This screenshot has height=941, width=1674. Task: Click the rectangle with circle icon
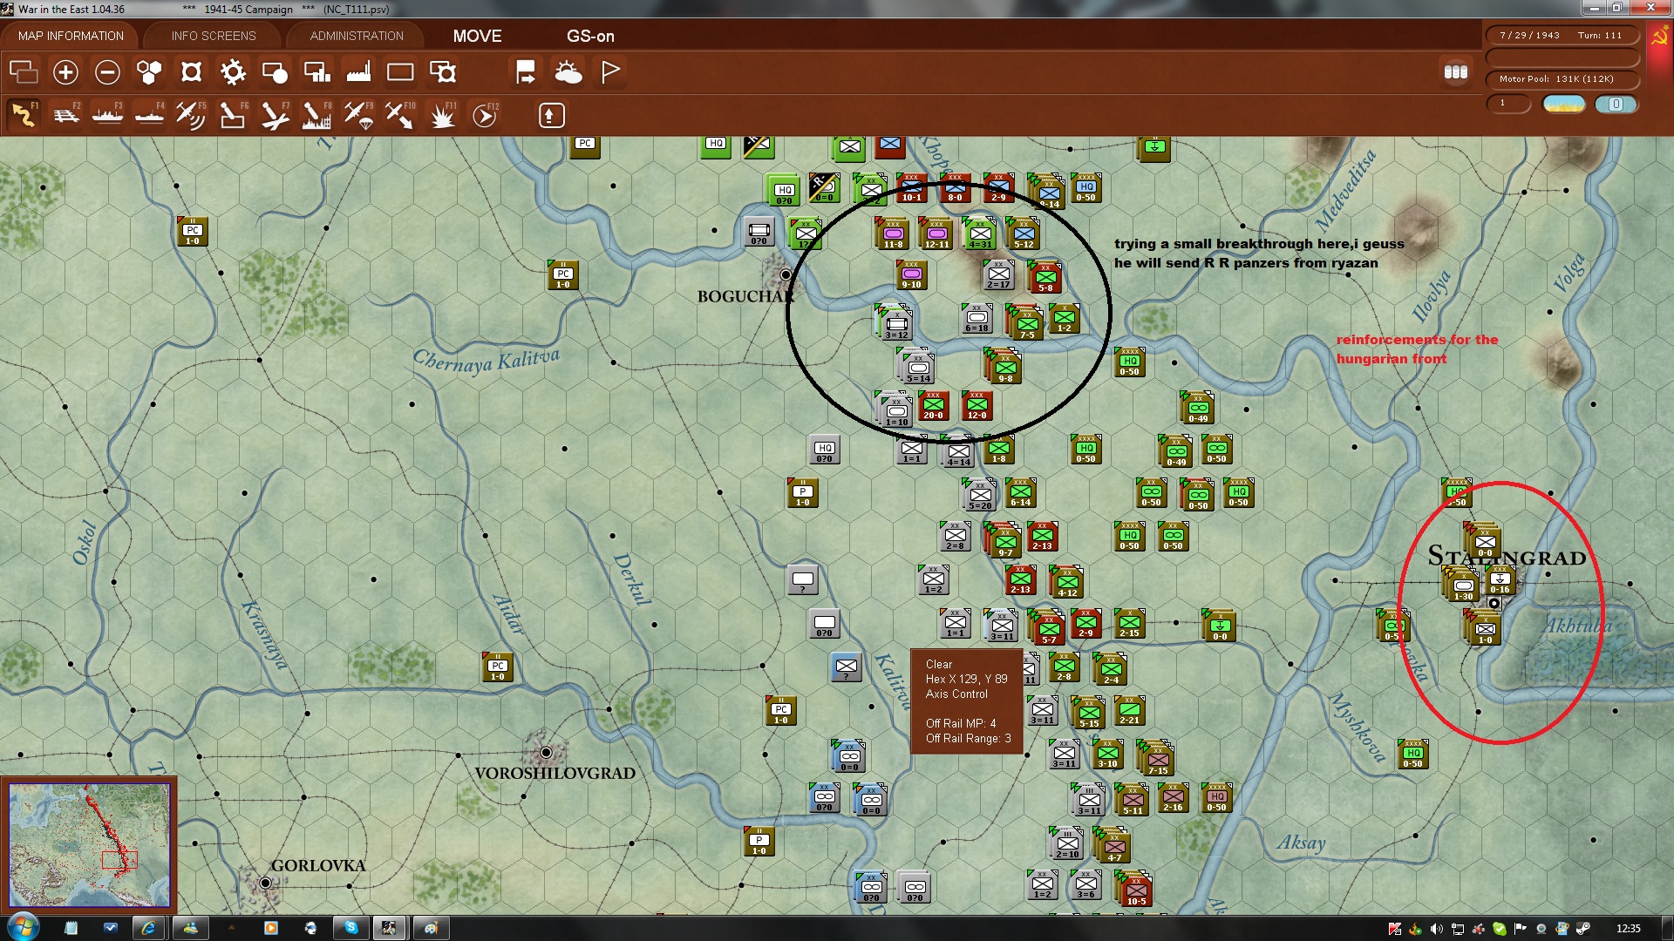pos(275,71)
